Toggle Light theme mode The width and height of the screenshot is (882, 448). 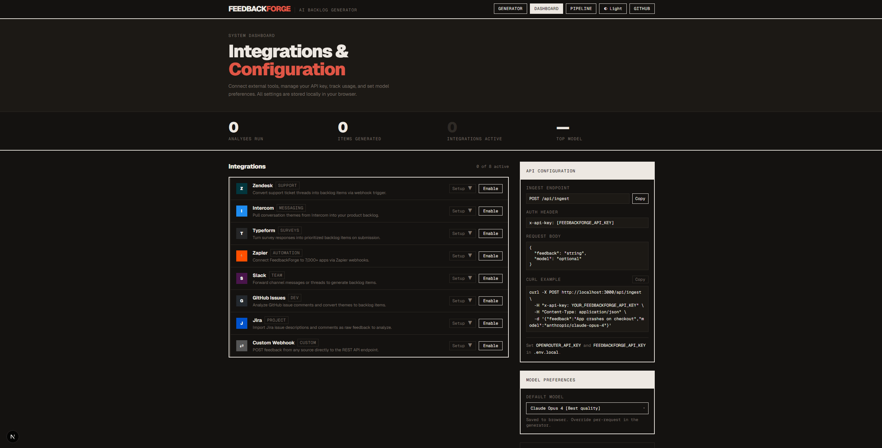pyautogui.click(x=612, y=8)
